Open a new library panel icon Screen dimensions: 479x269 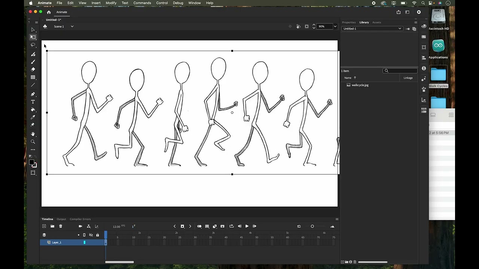click(x=414, y=29)
